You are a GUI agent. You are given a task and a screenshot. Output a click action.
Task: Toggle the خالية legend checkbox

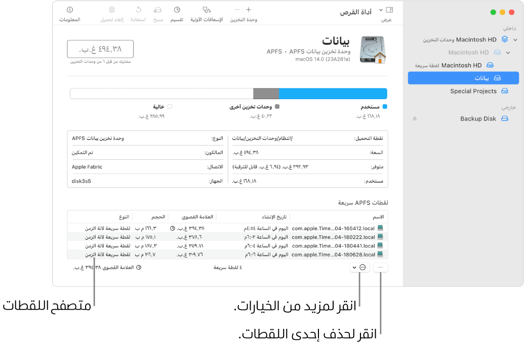[x=171, y=106]
